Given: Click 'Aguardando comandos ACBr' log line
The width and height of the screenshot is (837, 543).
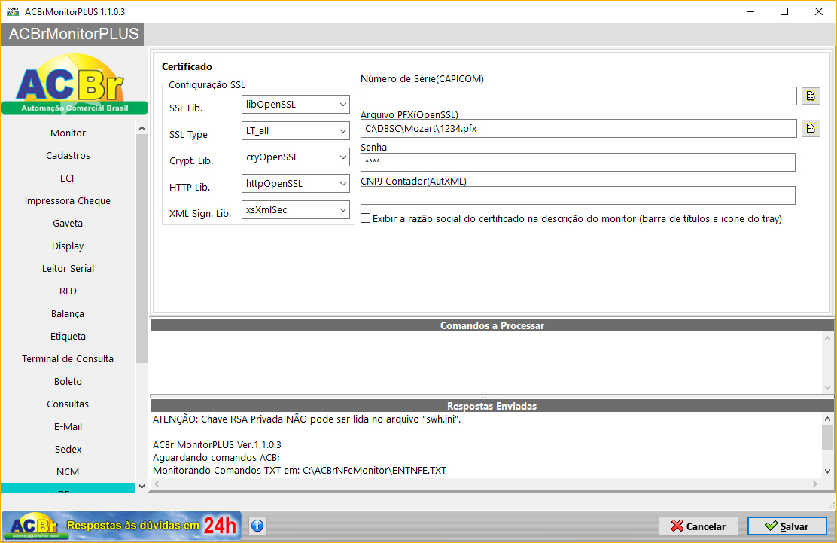Looking at the screenshot, I should coord(217,458).
